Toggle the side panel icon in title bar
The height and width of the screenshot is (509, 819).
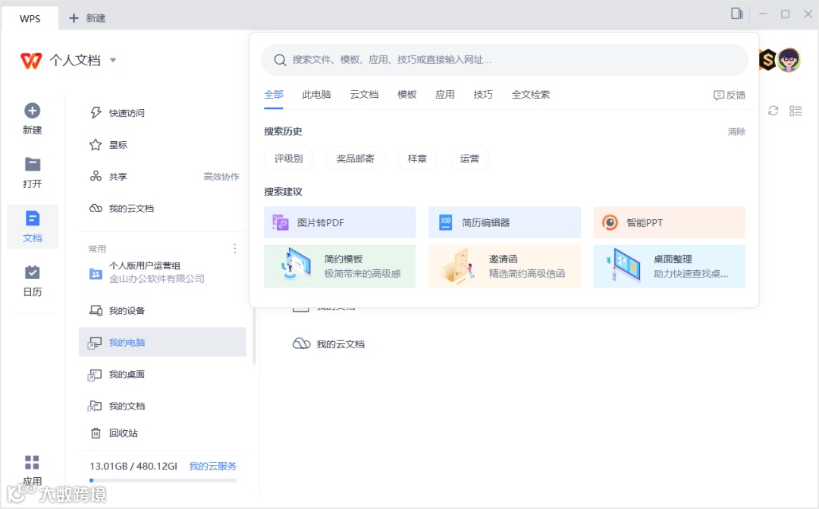pyautogui.click(x=736, y=14)
